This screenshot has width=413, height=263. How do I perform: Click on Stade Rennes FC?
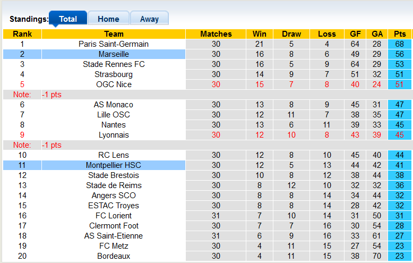point(114,64)
